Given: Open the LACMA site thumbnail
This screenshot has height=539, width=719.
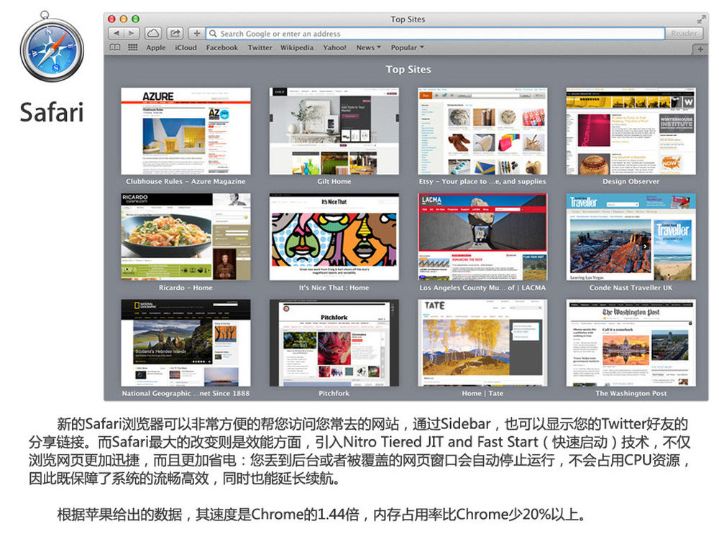Looking at the screenshot, I should coord(482,237).
